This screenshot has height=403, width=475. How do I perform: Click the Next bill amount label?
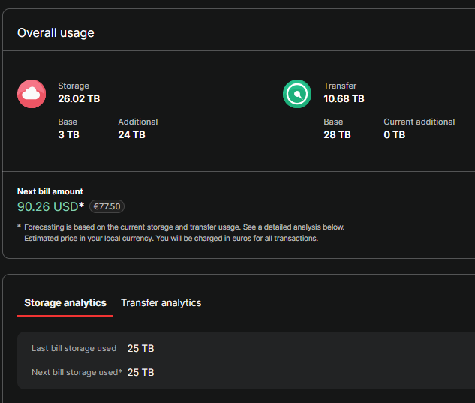tap(50, 191)
